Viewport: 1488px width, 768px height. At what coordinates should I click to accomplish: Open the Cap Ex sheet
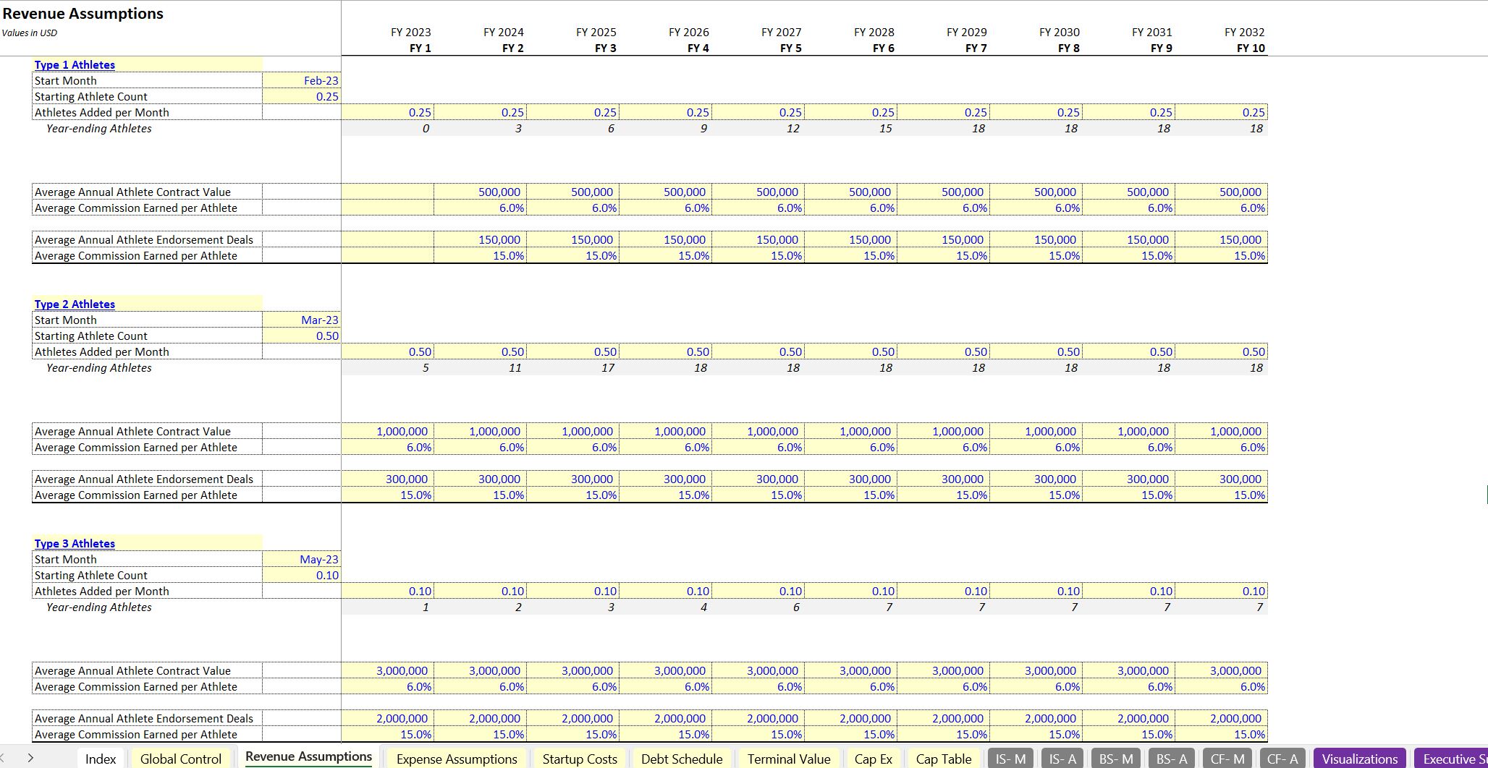point(874,758)
